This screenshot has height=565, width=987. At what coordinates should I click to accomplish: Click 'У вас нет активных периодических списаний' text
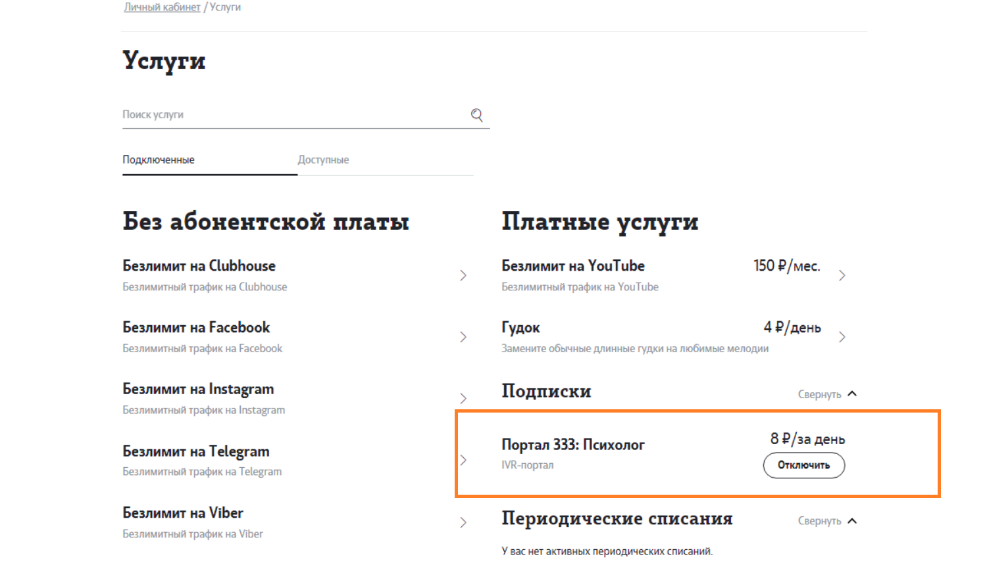(607, 551)
